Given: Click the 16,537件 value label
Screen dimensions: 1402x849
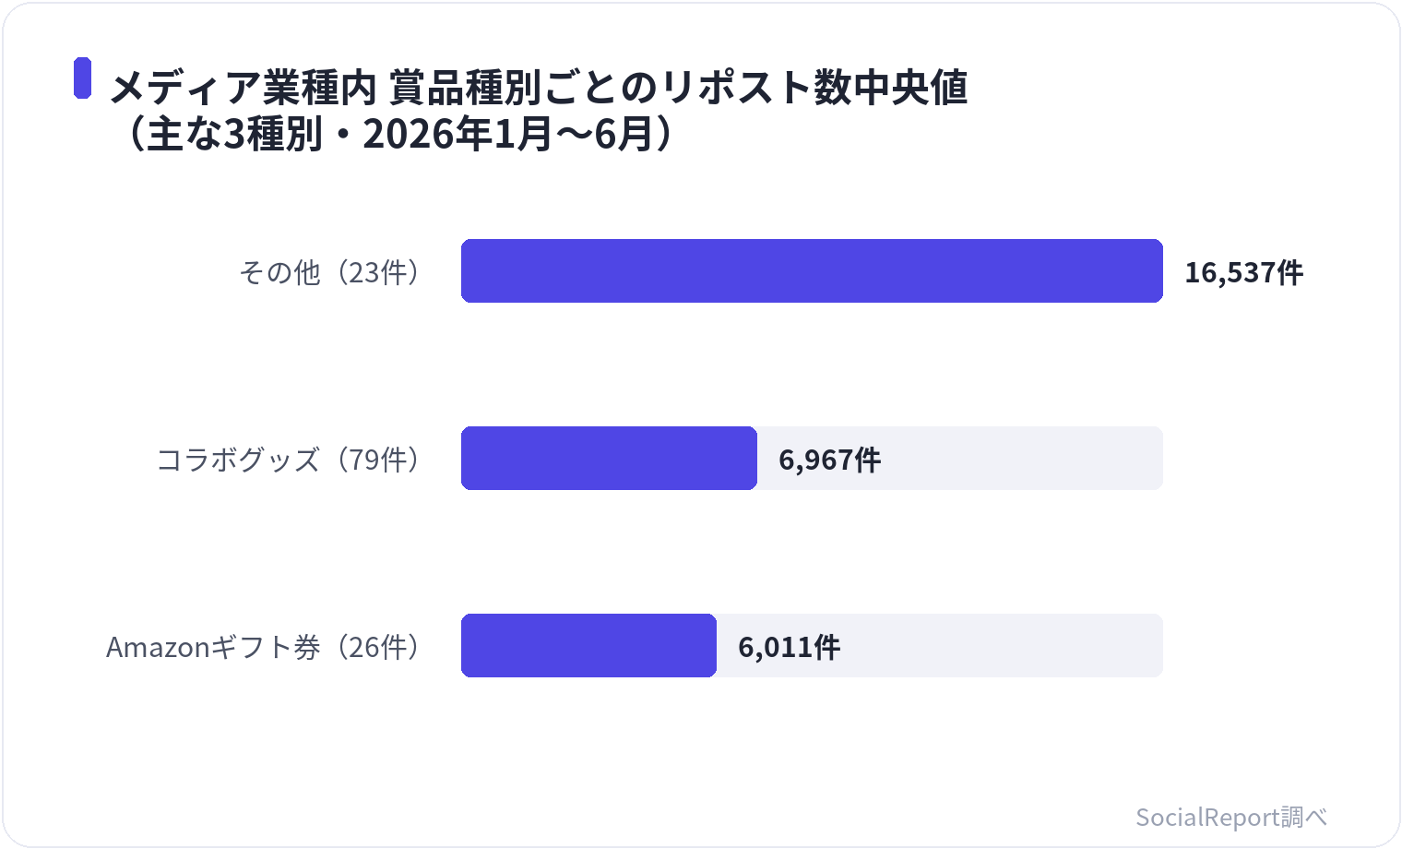Looking at the screenshot, I should pyautogui.click(x=1243, y=272).
